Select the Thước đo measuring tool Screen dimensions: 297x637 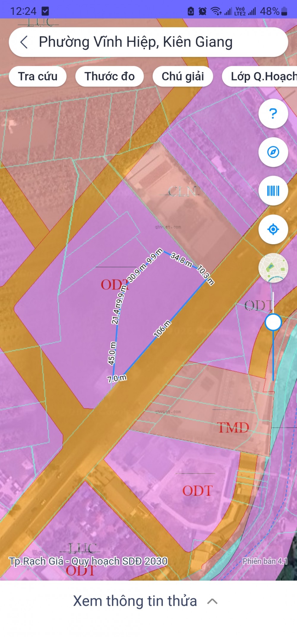pyautogui.click(x=110, y=76)
